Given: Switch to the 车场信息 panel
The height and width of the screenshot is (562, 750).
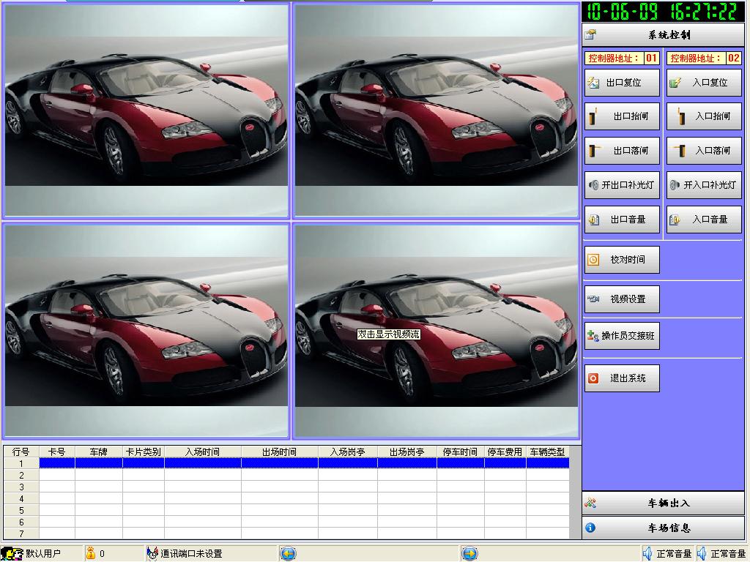Looking at the screenshot, I should (x=663, y=528).
